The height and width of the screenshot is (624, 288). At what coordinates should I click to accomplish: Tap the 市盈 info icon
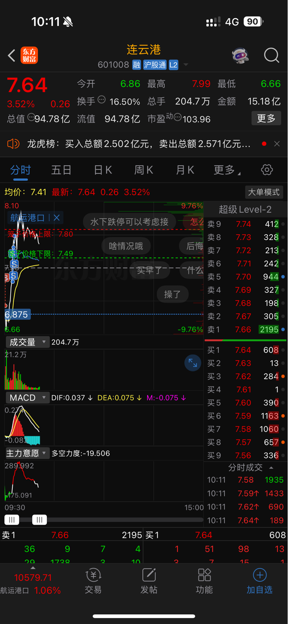[x=178, y=117]
